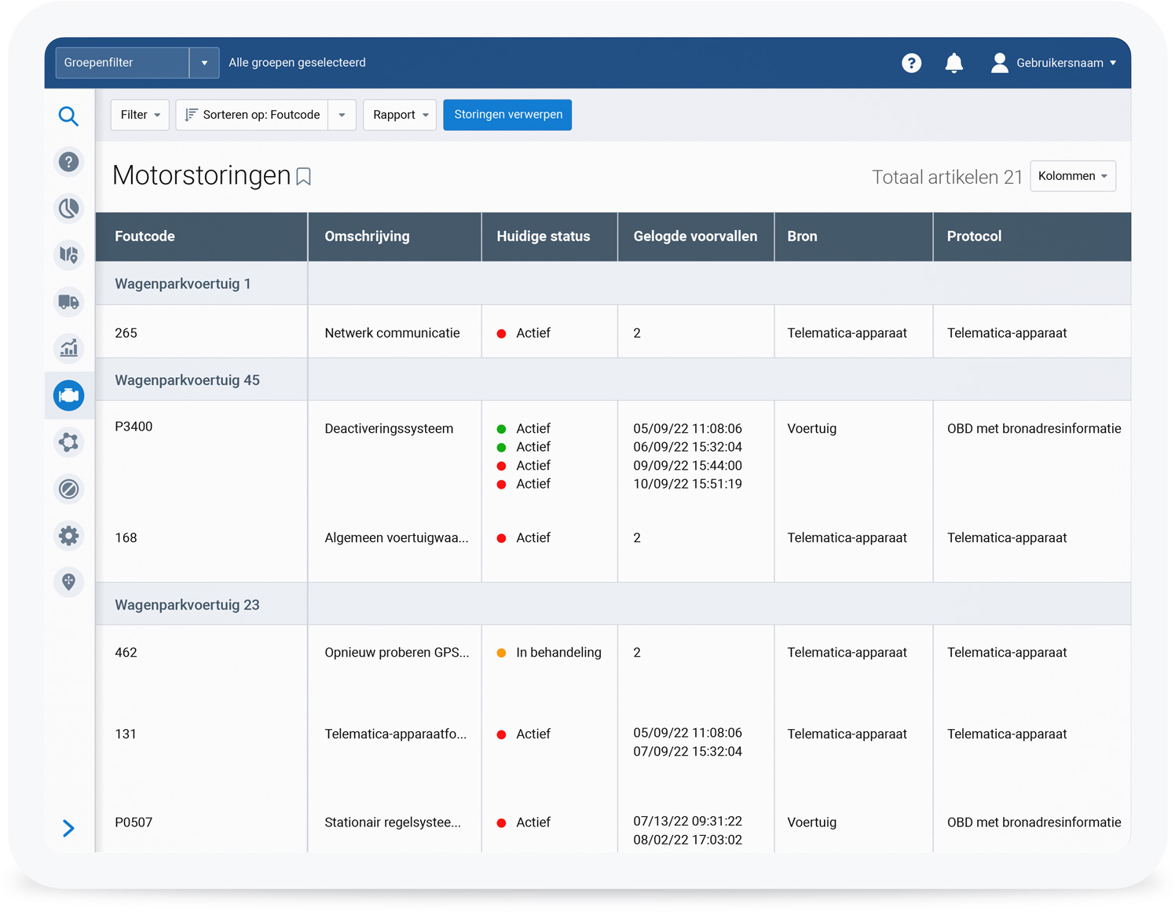Click fault code 131

point(126,734)
